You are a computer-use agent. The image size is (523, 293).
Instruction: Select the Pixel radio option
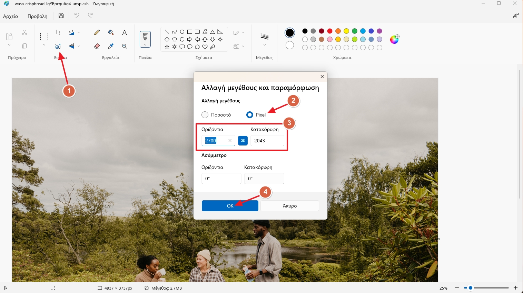(250, 115)
